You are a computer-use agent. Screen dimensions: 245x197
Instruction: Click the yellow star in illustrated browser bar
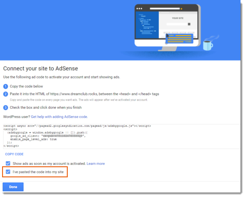181,9
